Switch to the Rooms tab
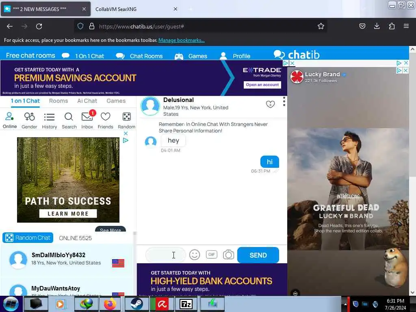The image size is (416, 312). pos(58,101)
